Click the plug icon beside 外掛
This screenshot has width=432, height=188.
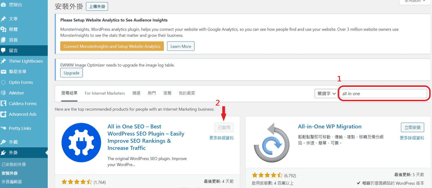click(x=3, y=152)
